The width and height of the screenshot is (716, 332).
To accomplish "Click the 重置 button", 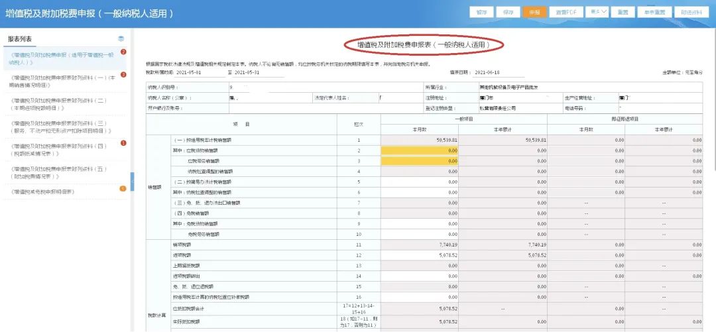I will [x=623, y=13].
